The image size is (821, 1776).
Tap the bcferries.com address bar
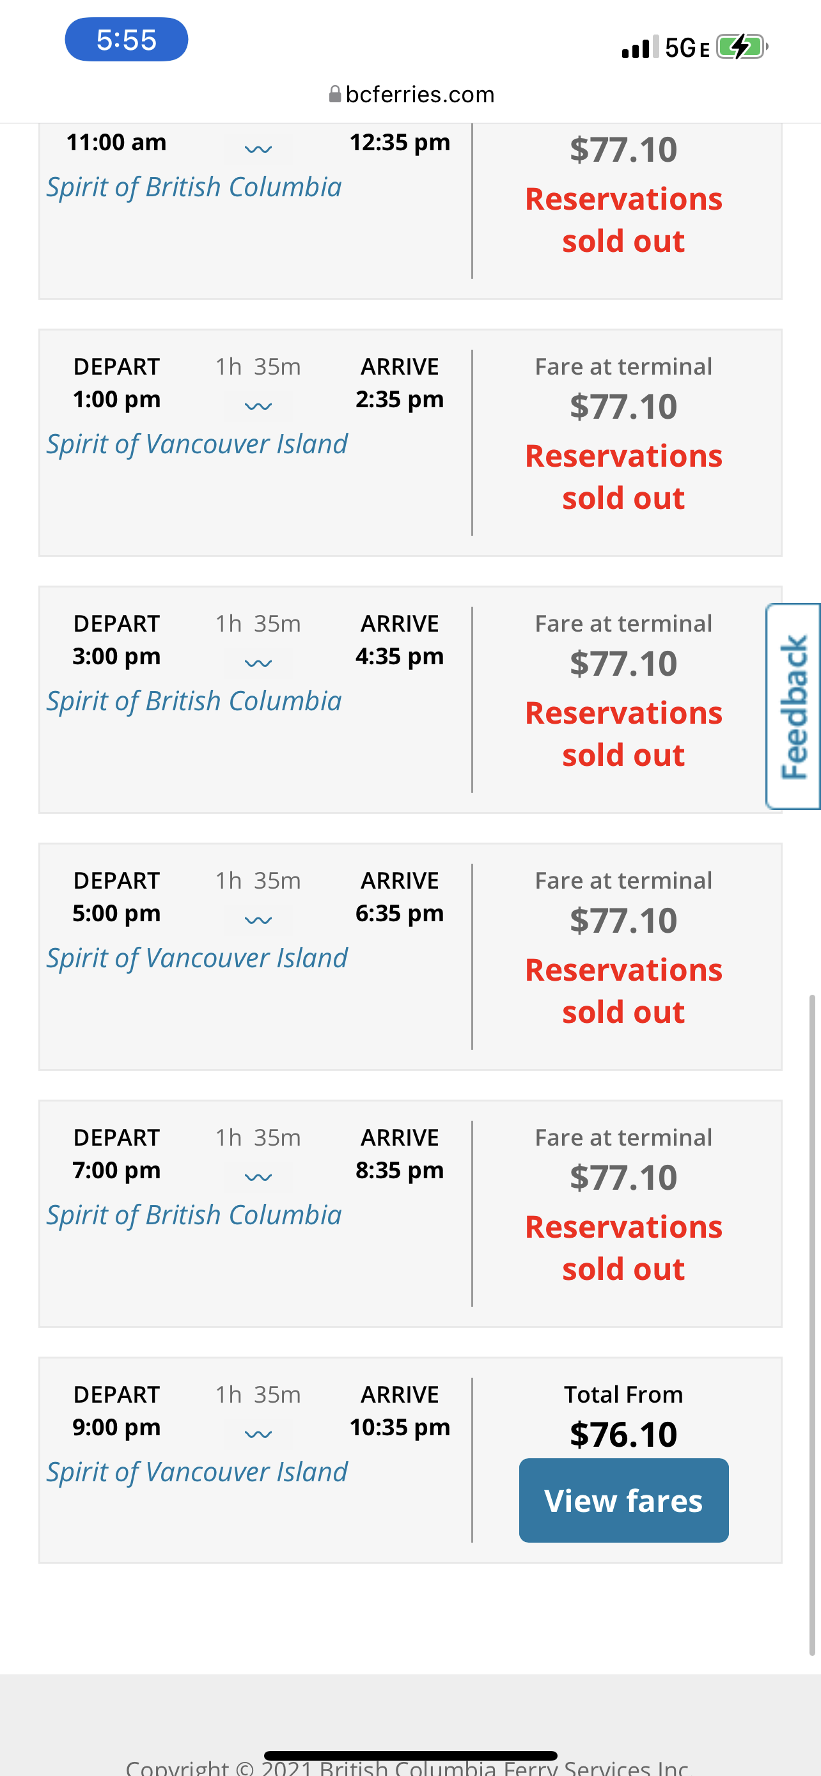point(419,95)
